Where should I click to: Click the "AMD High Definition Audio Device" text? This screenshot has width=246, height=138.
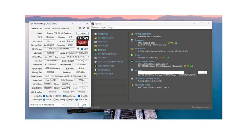154,87
